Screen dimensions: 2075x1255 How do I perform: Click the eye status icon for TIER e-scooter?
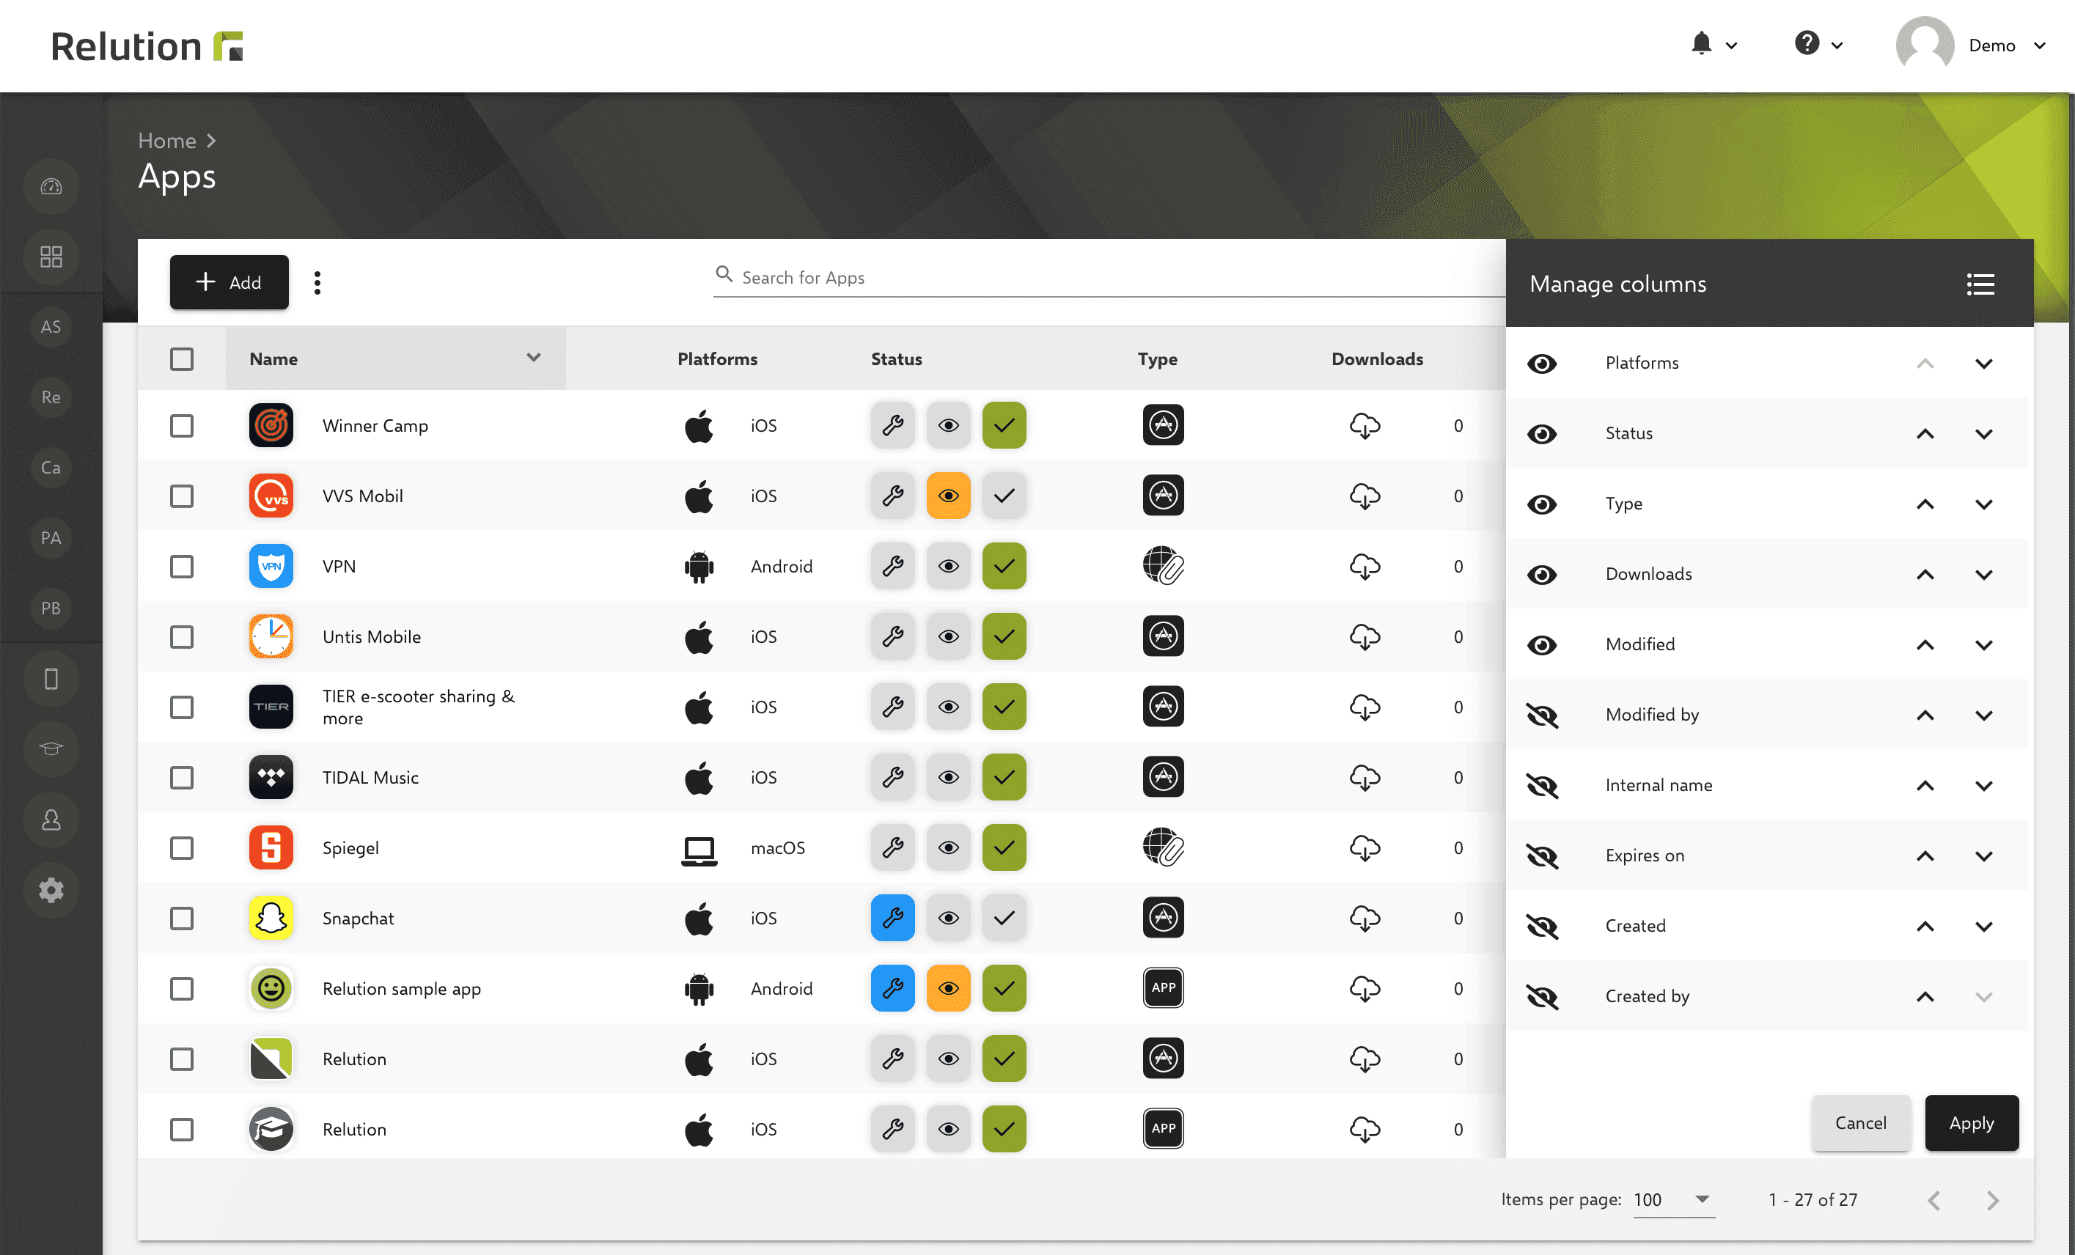(x=948, y=707)
